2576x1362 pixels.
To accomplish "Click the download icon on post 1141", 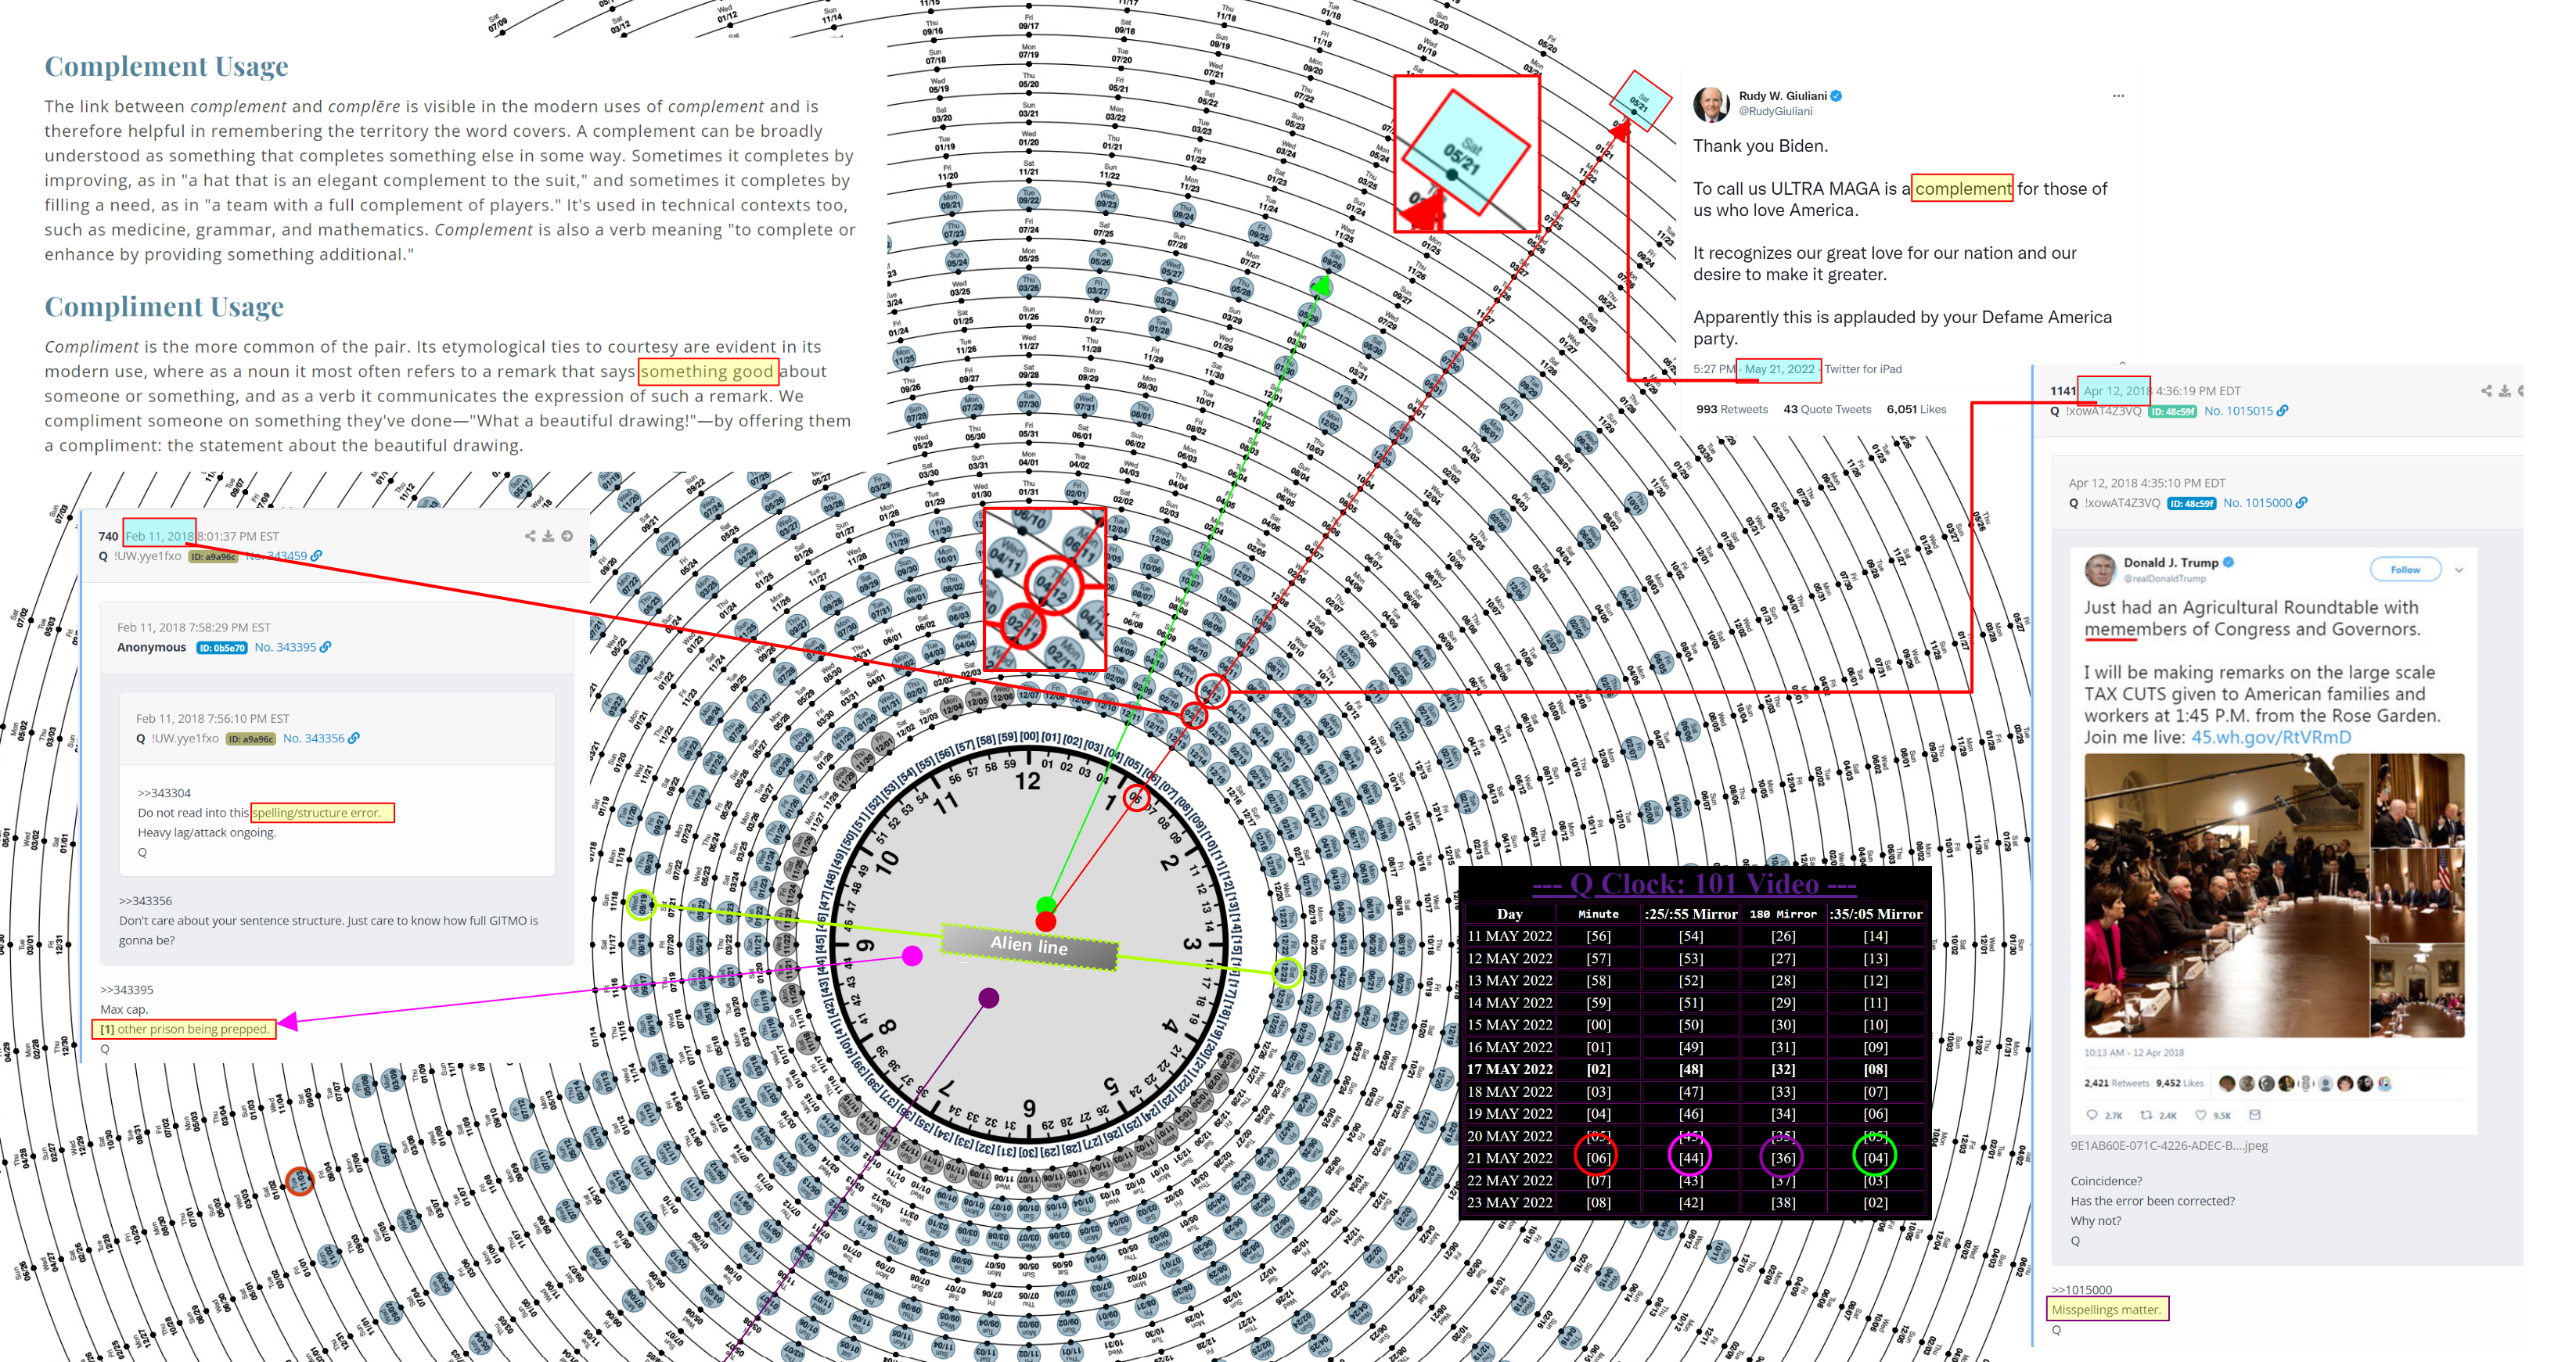I will coord(2505,391).
